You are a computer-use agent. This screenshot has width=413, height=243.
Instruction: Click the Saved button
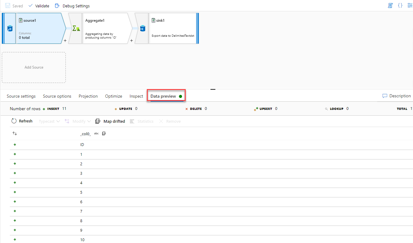(14, 6)
